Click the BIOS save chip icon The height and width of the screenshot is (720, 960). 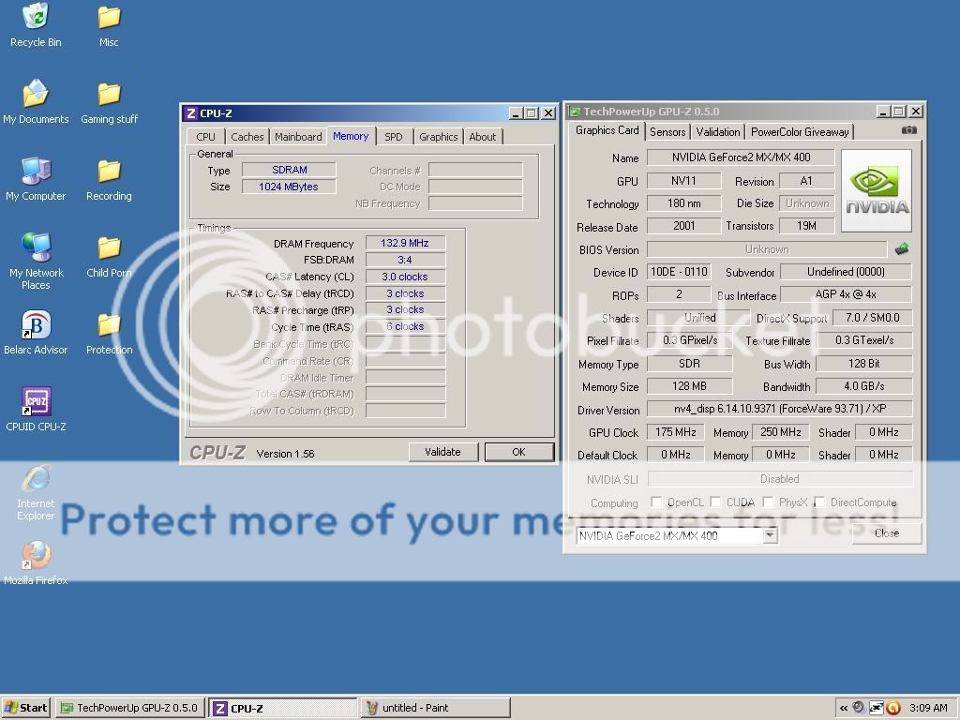coord(902,249)
